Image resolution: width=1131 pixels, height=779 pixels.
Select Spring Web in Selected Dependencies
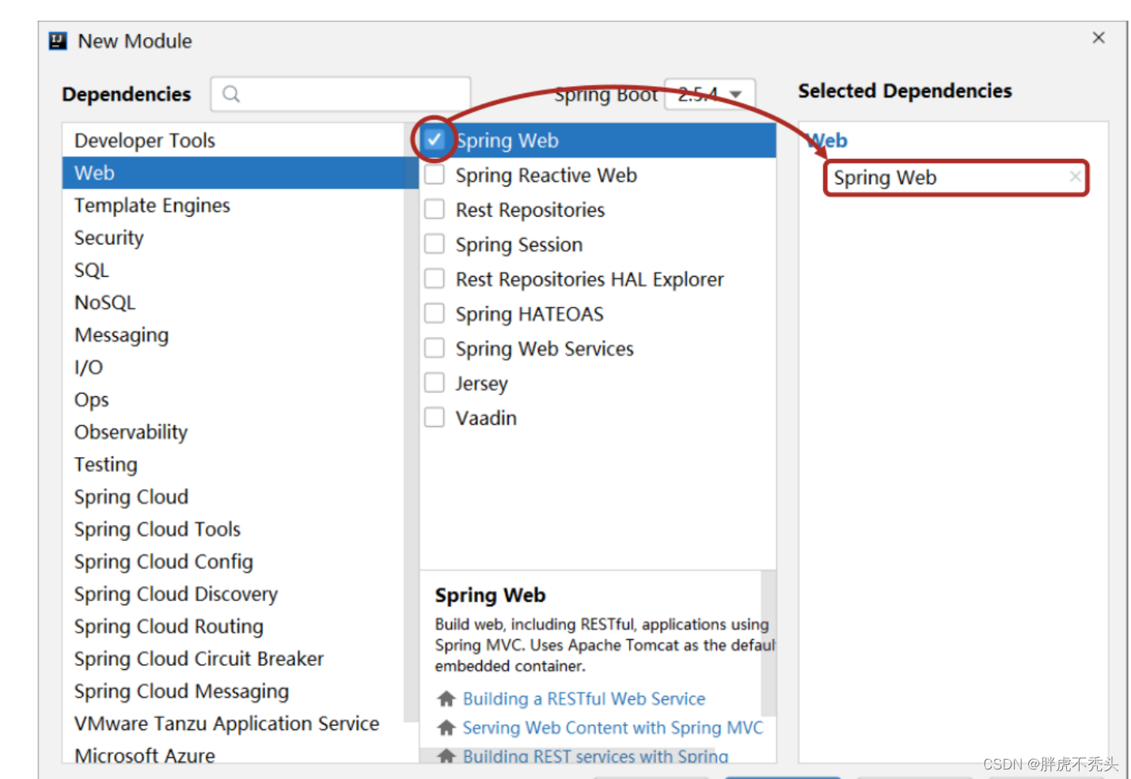(x=956, y=178)
